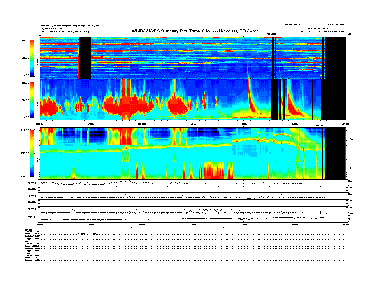Click the 100 label on TNR right axis
This screenshot has height=288, width=373.
click(x=350, y=139)
